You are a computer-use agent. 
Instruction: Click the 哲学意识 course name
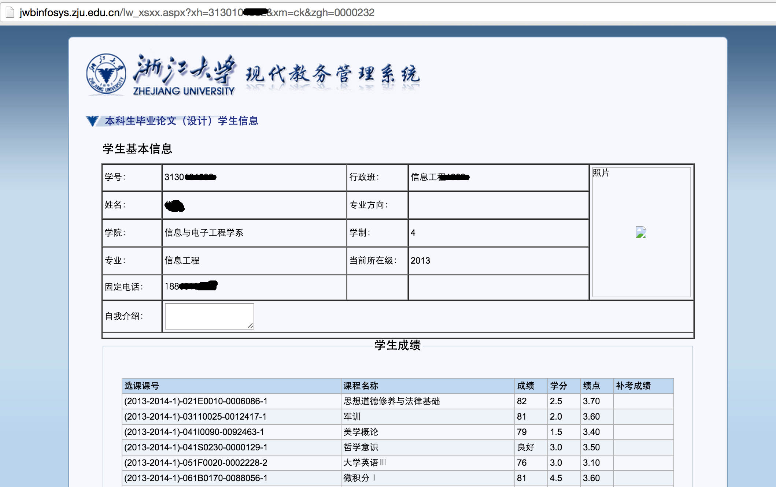[x=361, y=447]
